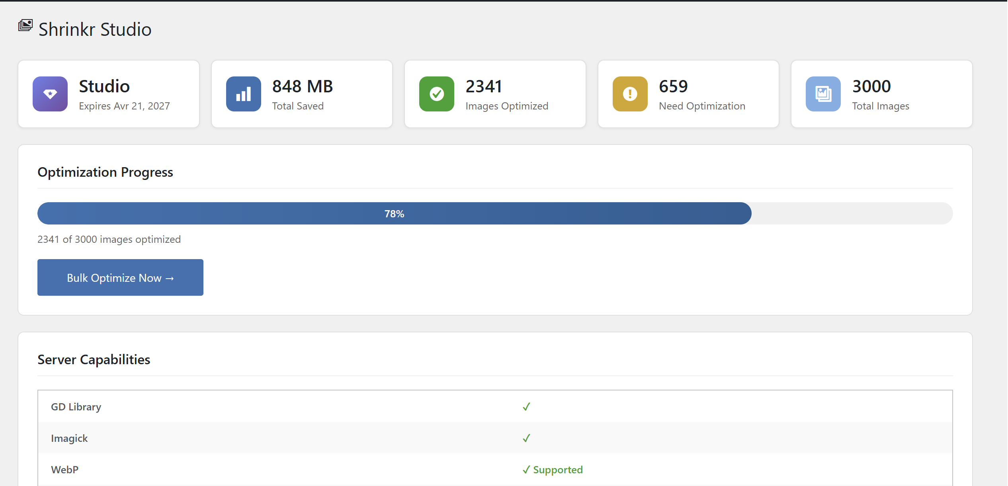Click the Expires Avr 21, 2027 text
The height and width of the screenshot is (486, 1008).
point(124,106)
